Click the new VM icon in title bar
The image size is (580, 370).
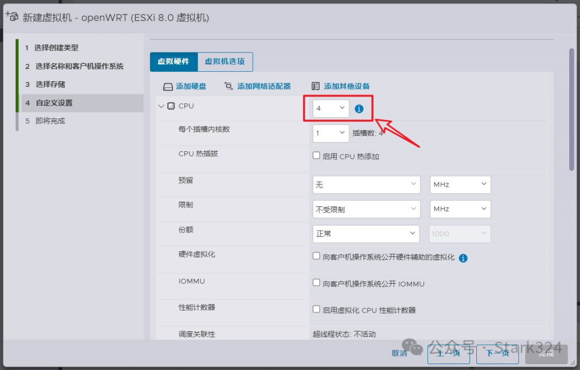coord(11,16)
